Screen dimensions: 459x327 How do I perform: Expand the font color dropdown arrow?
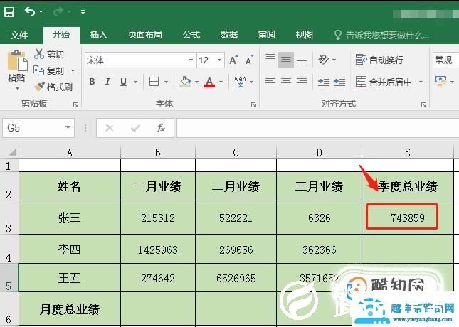click(221, 82)
